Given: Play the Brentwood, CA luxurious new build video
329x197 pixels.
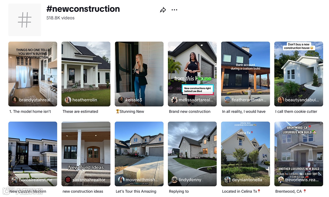Looking at the screenshot, I should click(299, 154).
